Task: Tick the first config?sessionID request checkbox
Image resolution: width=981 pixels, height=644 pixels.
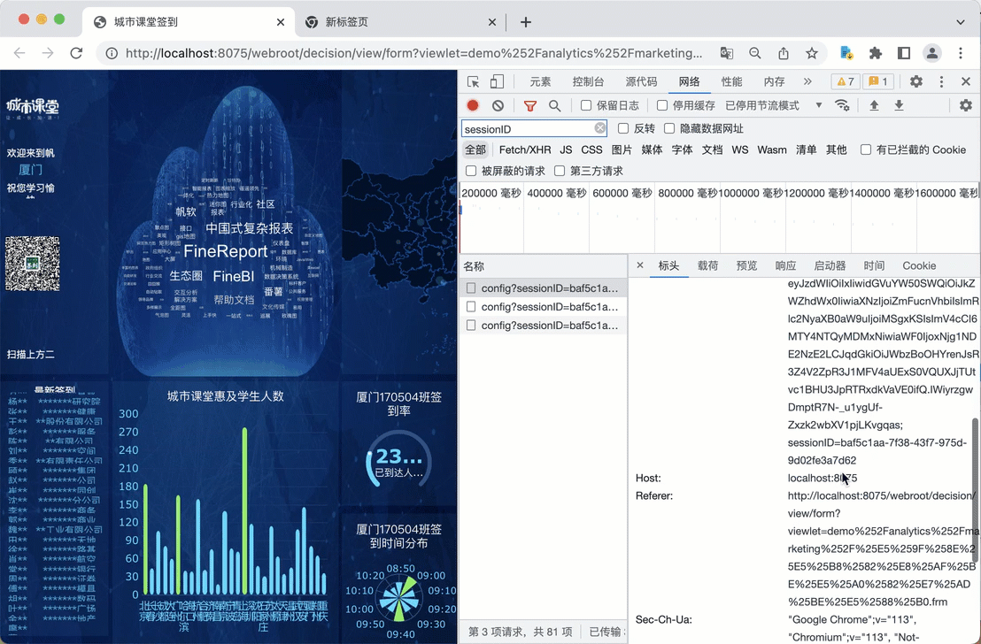Action: pos(471,288)
